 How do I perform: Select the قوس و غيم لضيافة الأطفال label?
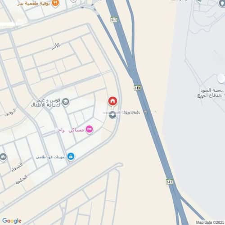pos(45,103)
